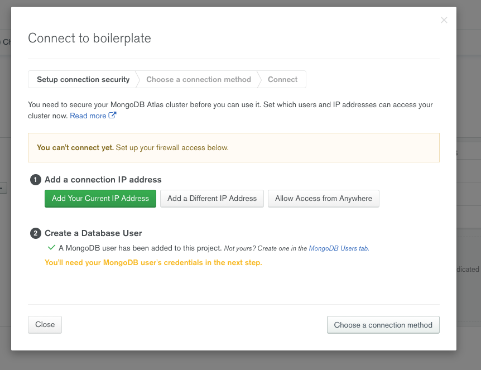Select the Connect step tab
The image size is (481, 370).
[x=282, y=79]
